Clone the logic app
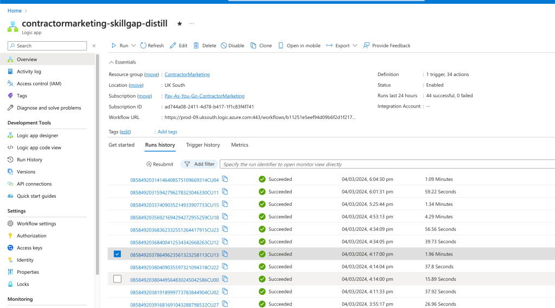This screenshot has width=555, height=308. 261,46
